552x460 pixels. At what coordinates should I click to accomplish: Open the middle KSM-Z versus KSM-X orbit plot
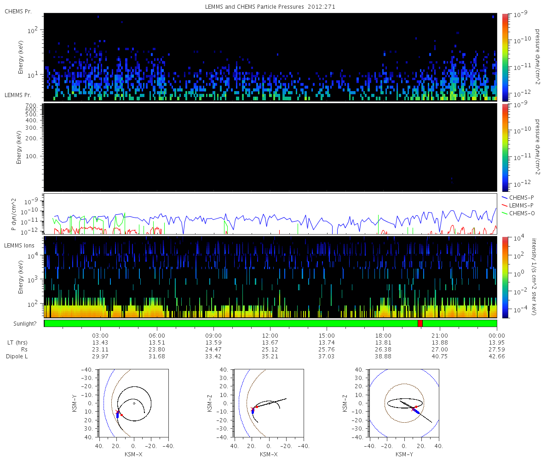coord(269,403)
